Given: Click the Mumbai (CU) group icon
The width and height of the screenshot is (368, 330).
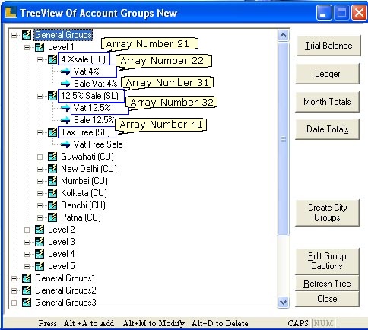Looking at the screenshot, I should pos(52,181).
